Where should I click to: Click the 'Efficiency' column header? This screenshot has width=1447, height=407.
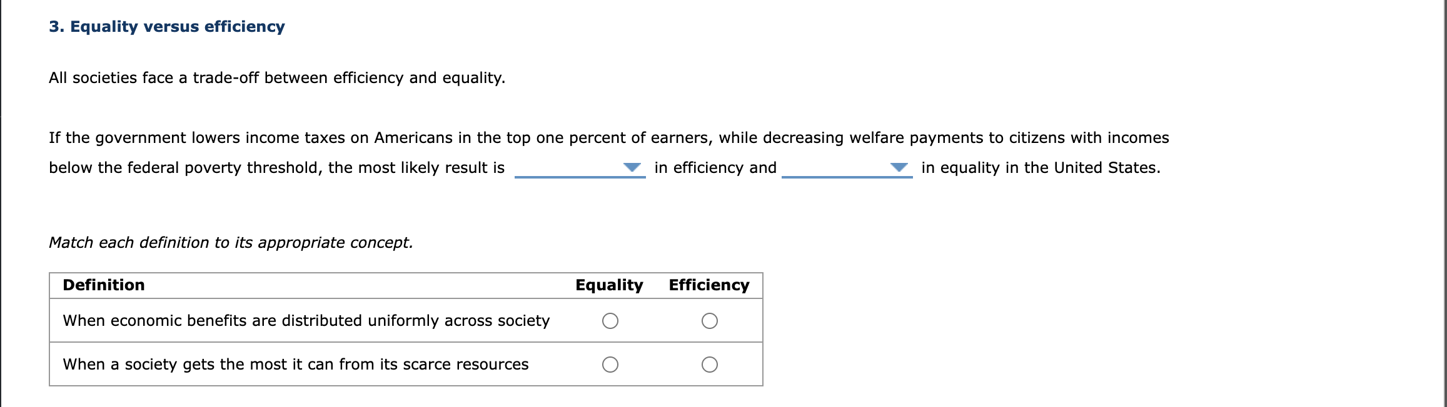(709, 285)
